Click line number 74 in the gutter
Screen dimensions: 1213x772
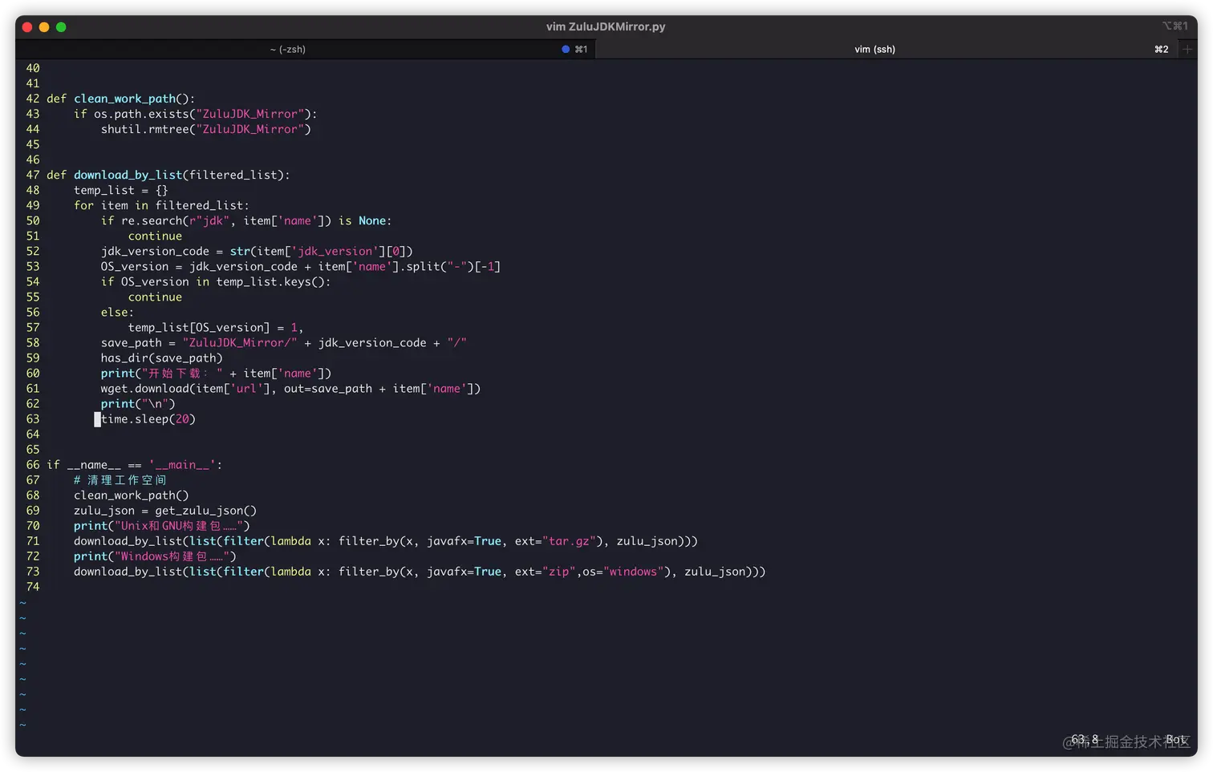[x=33, y=587]
